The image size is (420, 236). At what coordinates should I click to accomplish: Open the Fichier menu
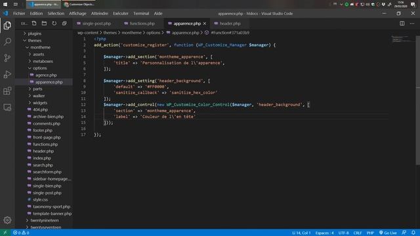19,13
